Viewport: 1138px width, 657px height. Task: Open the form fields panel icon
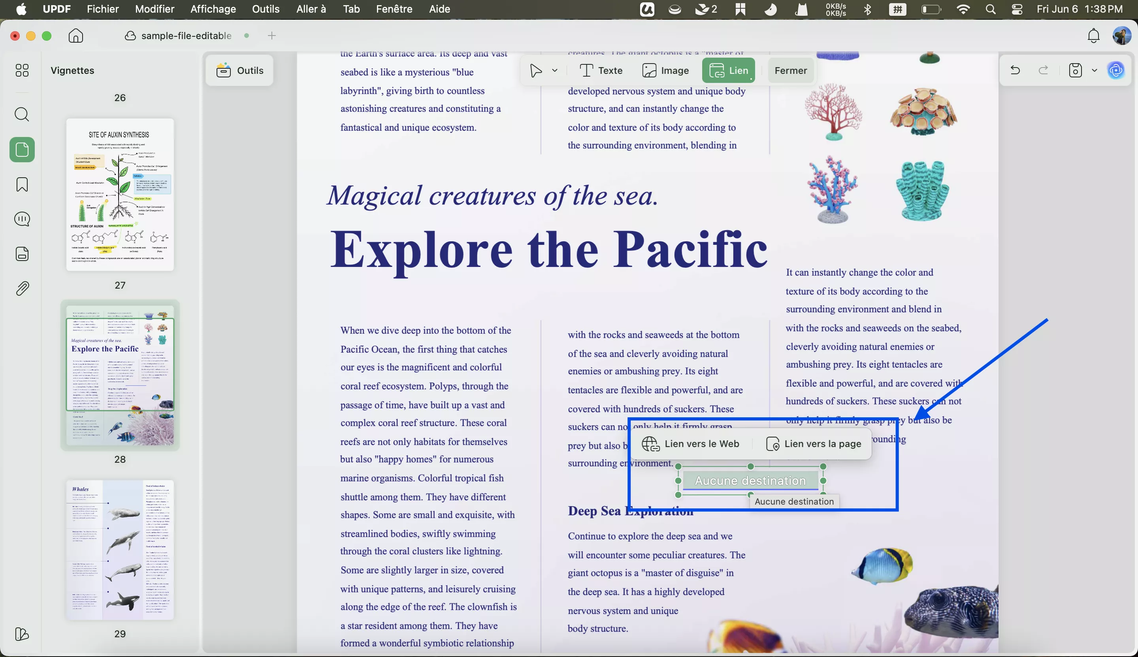coord(22,254)
